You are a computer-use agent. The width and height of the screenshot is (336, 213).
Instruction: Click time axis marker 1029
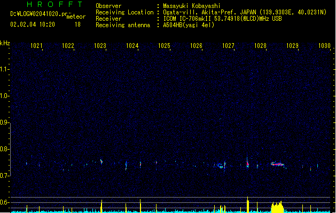tap(292, 46)
